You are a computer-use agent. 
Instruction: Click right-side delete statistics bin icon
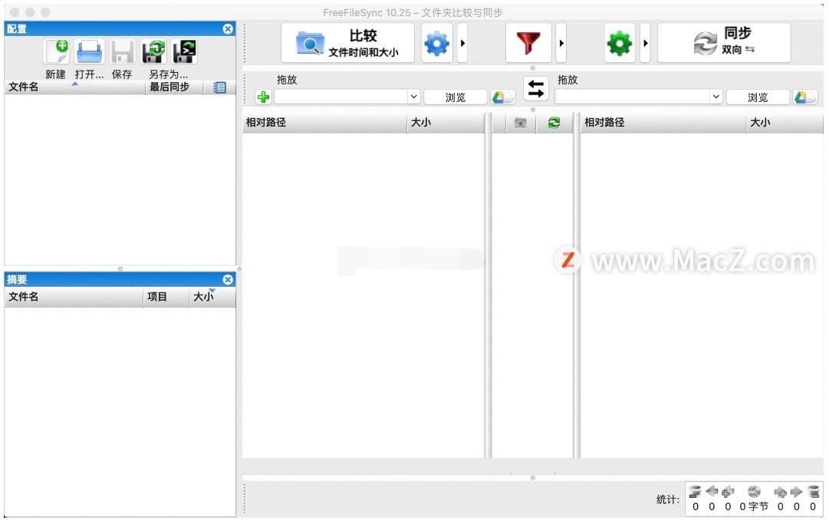813,492
